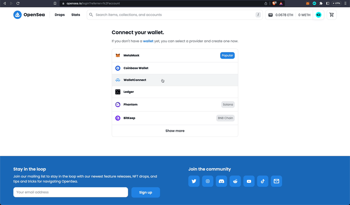This screenshot has height=205, width=350.
Task: Open OpenSea YouTube channel
Action: (x=249, y=181)
